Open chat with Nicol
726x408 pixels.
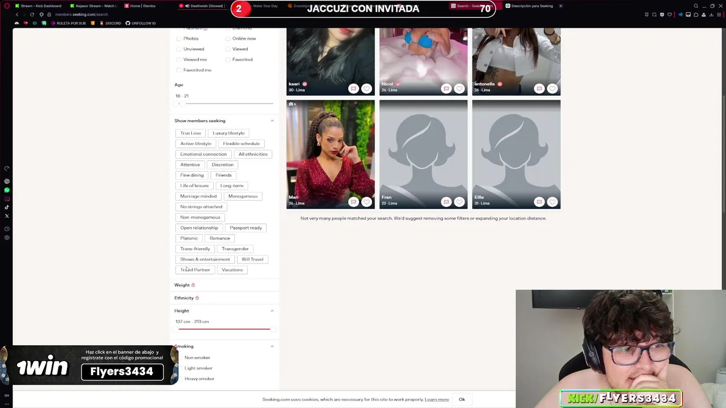coord(446,88)
